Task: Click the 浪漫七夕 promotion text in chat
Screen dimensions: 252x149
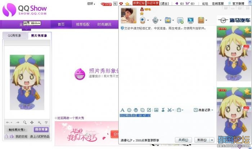Action: (x=140, y=140)
